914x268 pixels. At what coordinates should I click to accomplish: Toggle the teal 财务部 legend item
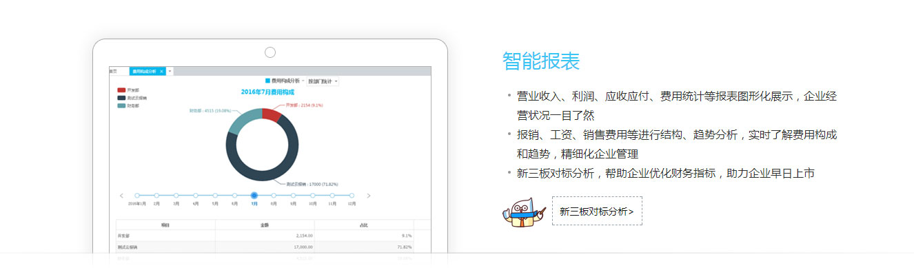coord(128,106)
